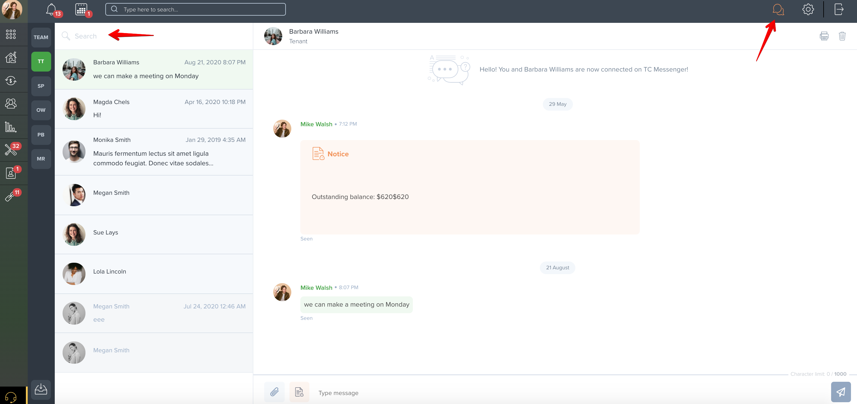Click the conversations Search field
Image resolution: width=857 pixels, height=404 pixels.
pos(154,36)
